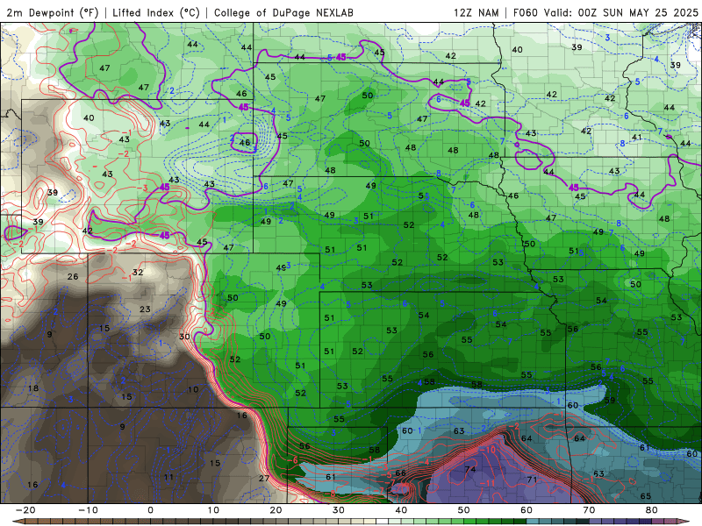The width and height of the screenshot is (702, 526).
Task: Click the 70 label on the color scale
Action: 589,510
